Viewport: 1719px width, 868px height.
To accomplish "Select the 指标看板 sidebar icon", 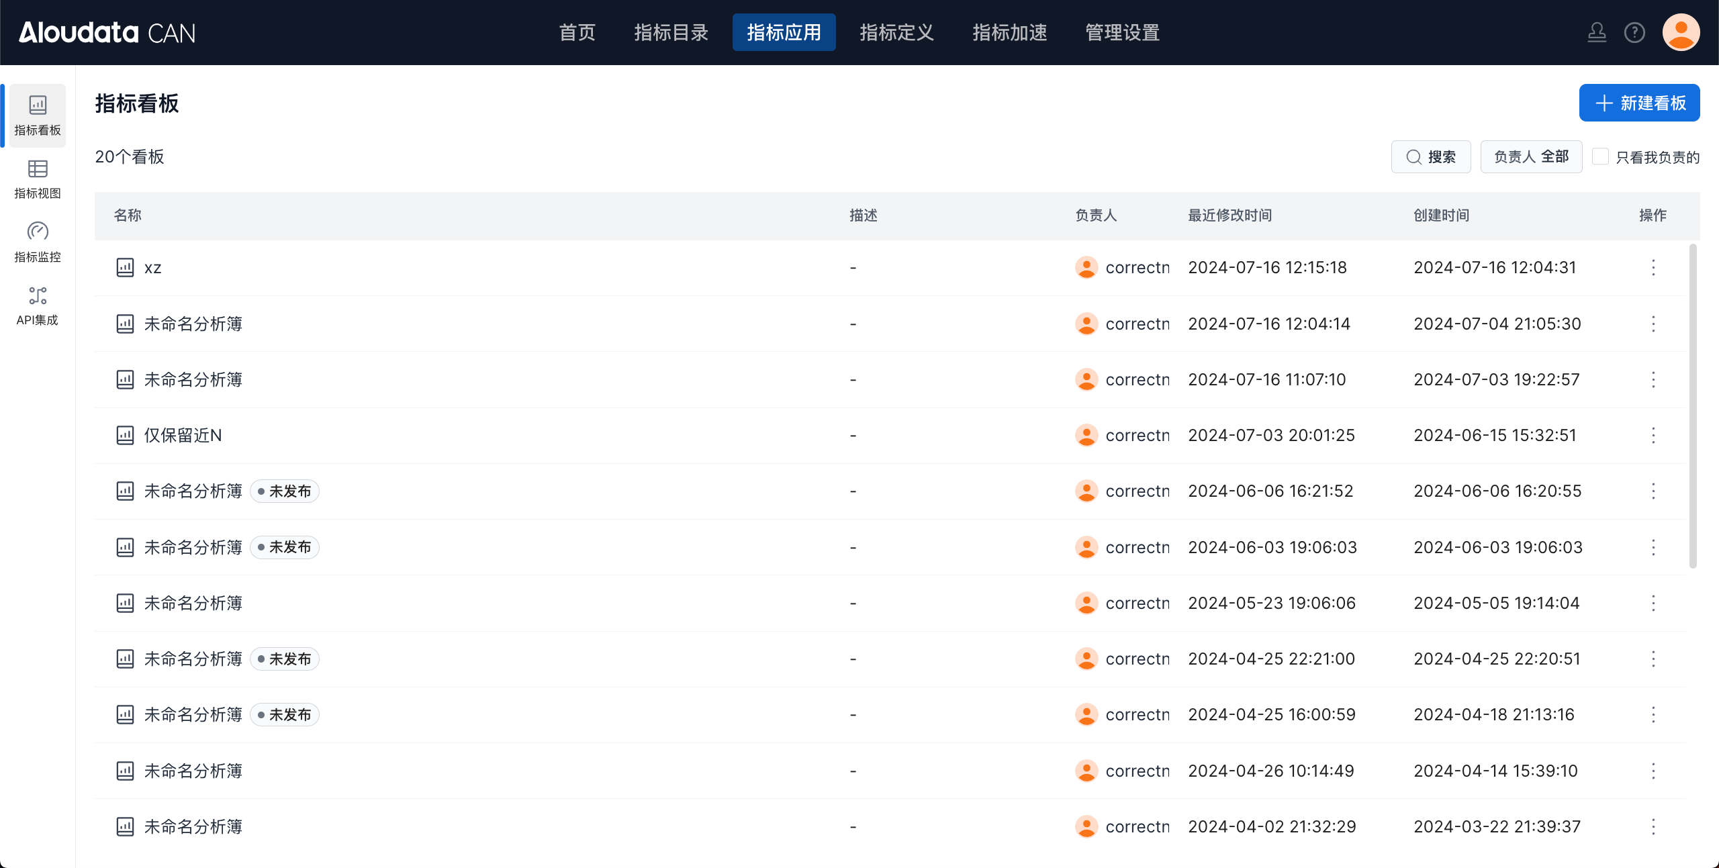I will (x=38, y=105).
